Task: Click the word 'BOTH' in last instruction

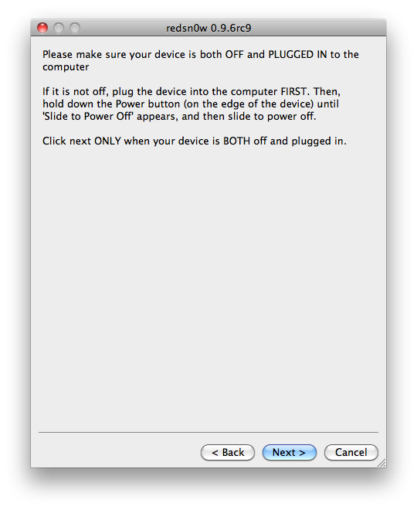Action: pyautogui.click(x=236, y=141)
